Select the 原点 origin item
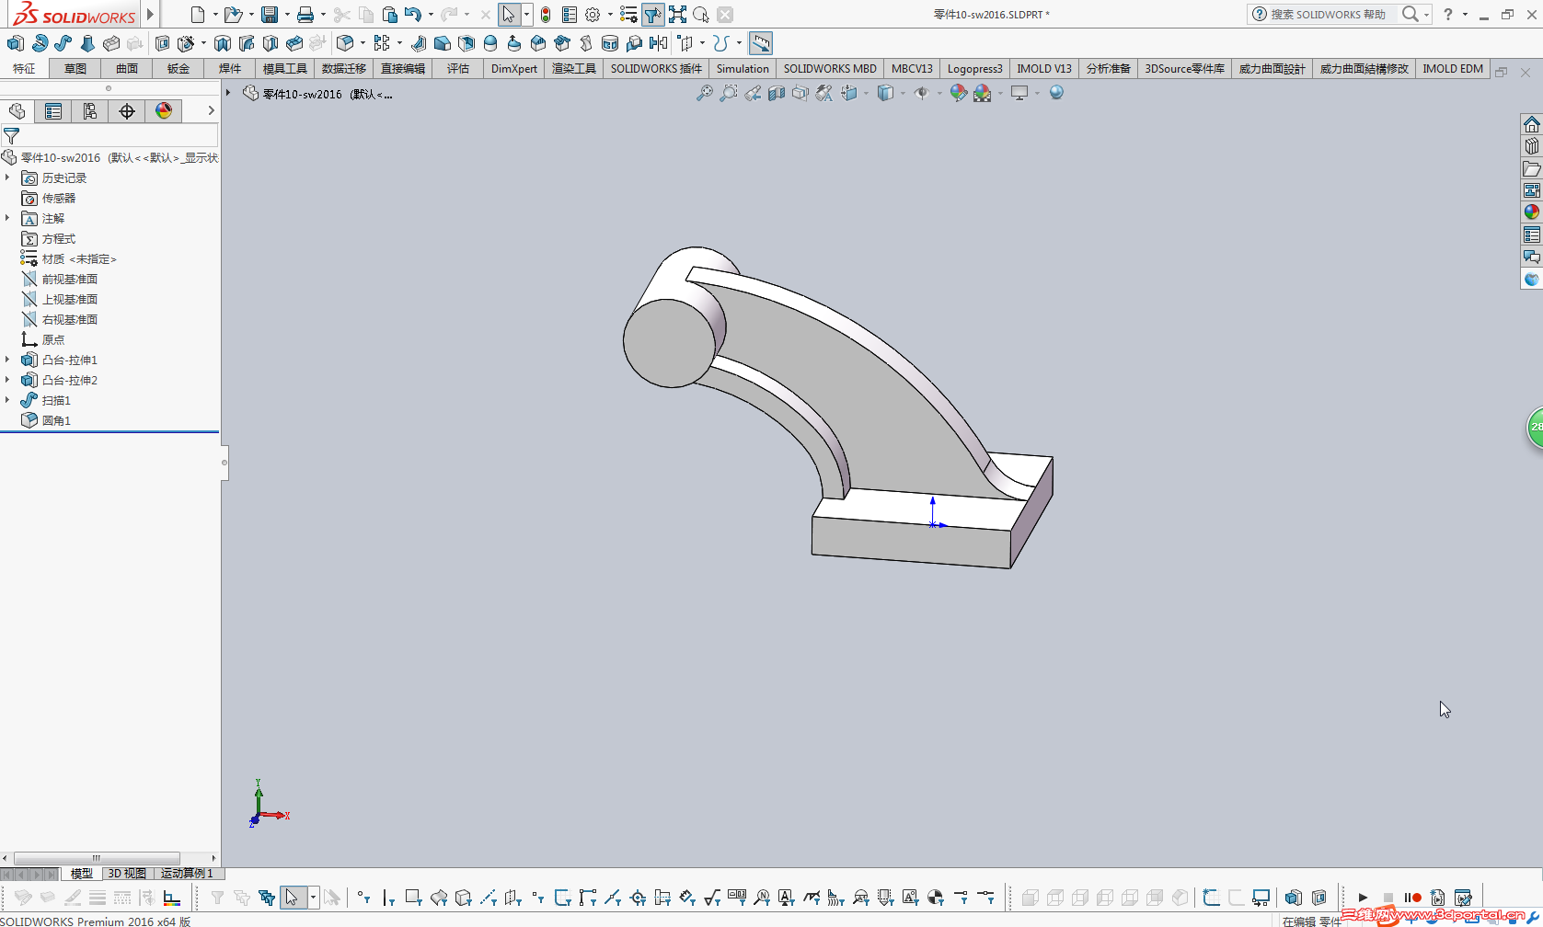The image size is (1543, 927). coord(53,339)
